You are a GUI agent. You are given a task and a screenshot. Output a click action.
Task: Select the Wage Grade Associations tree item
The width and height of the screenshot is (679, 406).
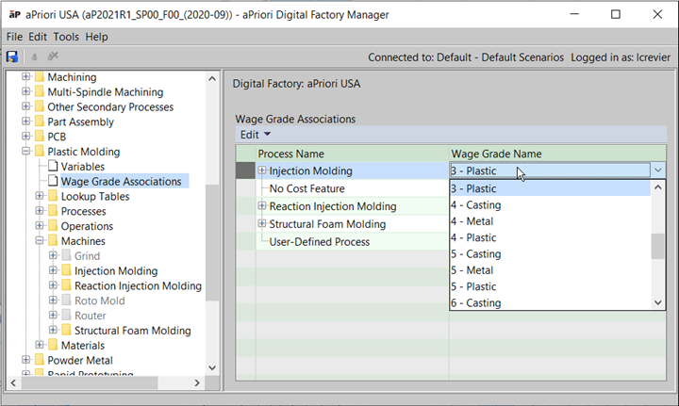tap(122, 181)
